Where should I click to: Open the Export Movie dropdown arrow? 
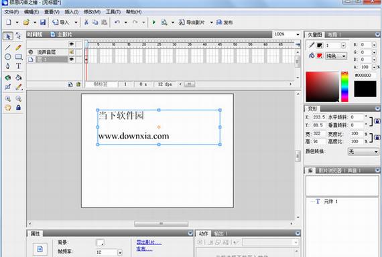212,22
